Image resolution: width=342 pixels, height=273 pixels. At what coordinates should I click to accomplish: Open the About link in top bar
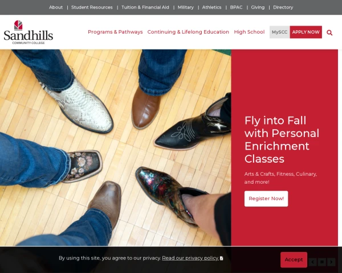56,7
